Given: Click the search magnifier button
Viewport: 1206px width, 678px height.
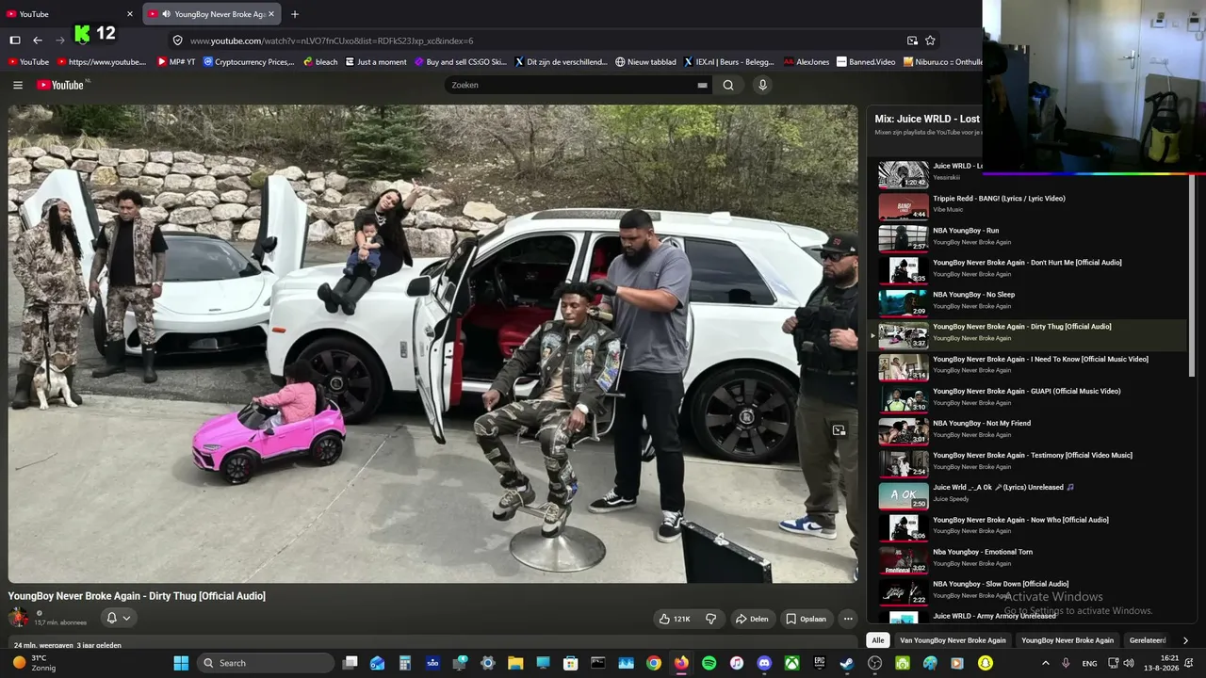Looking at the screenshot, I should pyautogui.click(x=728, y=85).
